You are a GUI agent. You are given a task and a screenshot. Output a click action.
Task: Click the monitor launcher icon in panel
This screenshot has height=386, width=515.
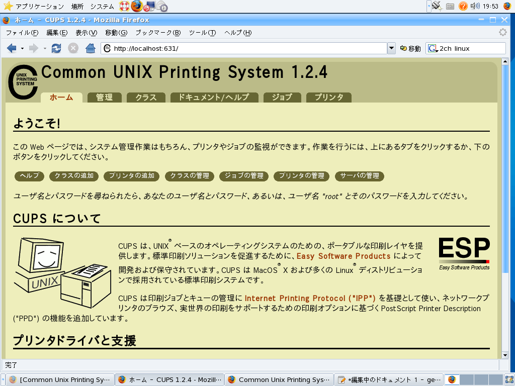coord(149,6)
